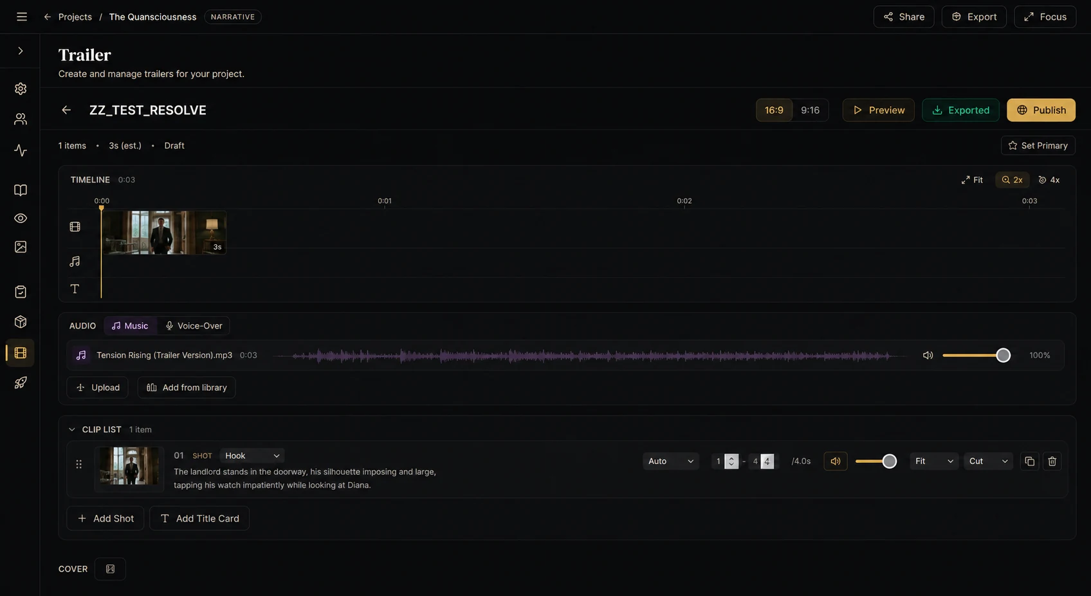Open the 3D box sidebar icon

point(21,321)
